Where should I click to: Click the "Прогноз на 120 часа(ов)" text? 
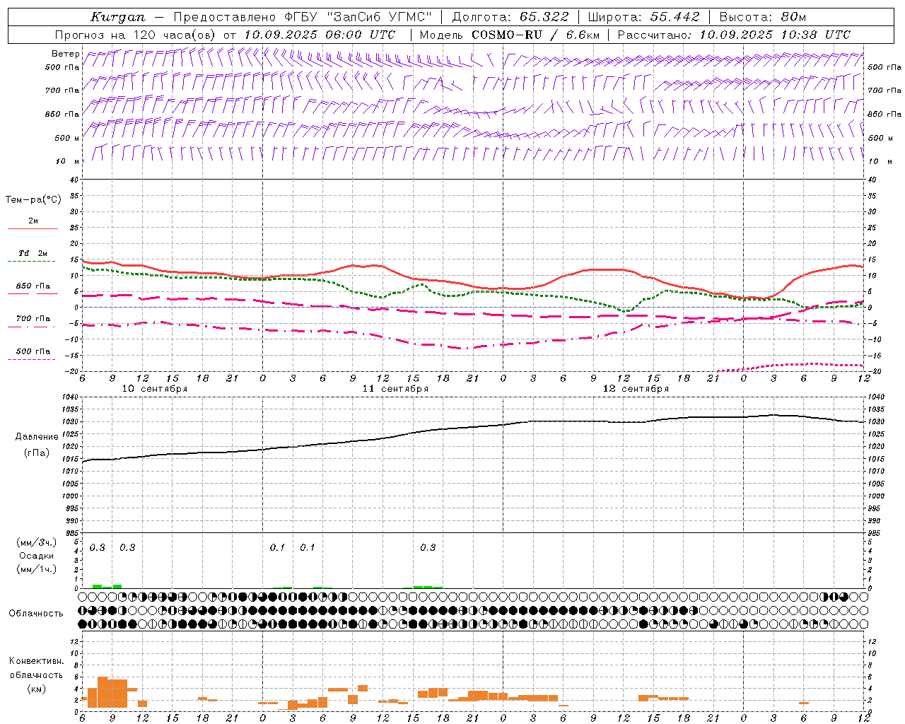coord(136,35)
